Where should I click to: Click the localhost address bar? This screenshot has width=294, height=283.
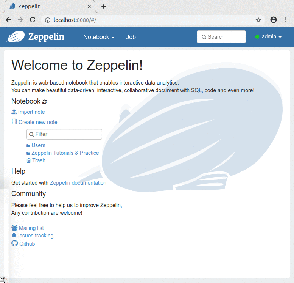click(x=153, y=20)
